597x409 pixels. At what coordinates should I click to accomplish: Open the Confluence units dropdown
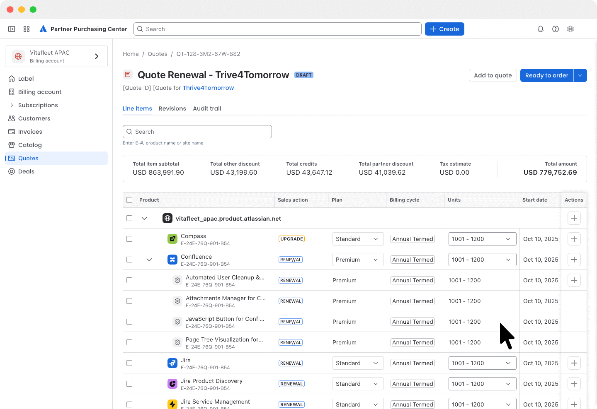[483, 260]
